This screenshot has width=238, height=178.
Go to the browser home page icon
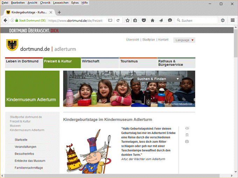coord(152,20)
